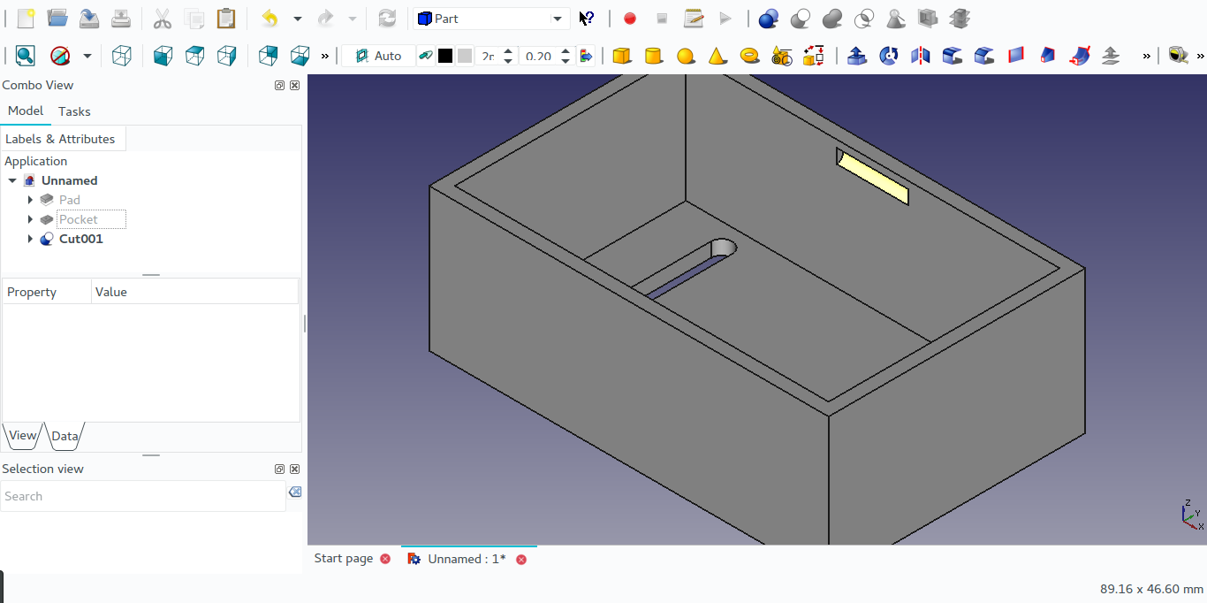
Task: Open the Part workbench selector
Action: click(491, 19)
